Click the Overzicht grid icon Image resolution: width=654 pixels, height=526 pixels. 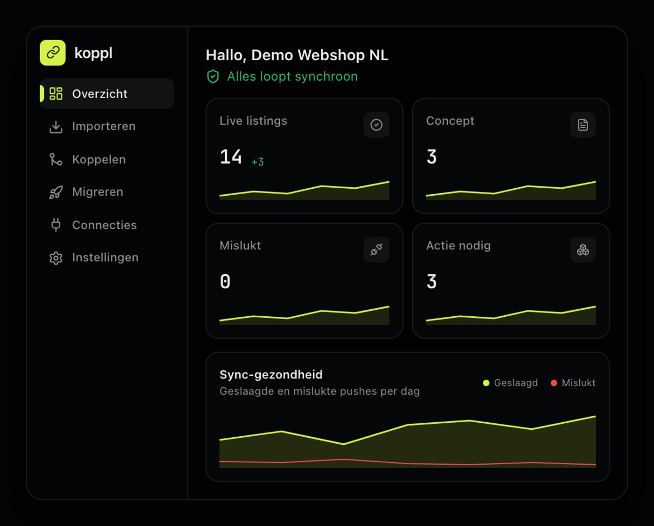click(56, 93)
